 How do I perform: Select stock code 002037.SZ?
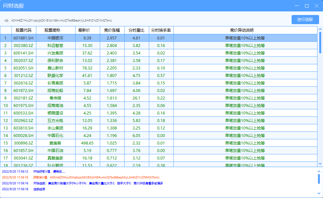[x=24, y=61]
